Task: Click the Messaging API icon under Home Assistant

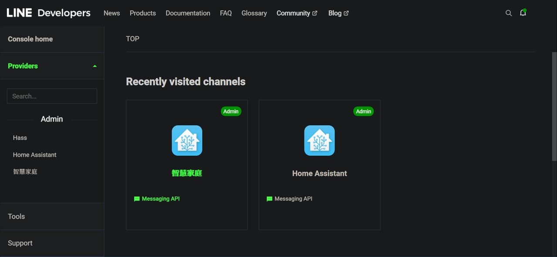Action: pyautogui.click(x=269, y=199)
